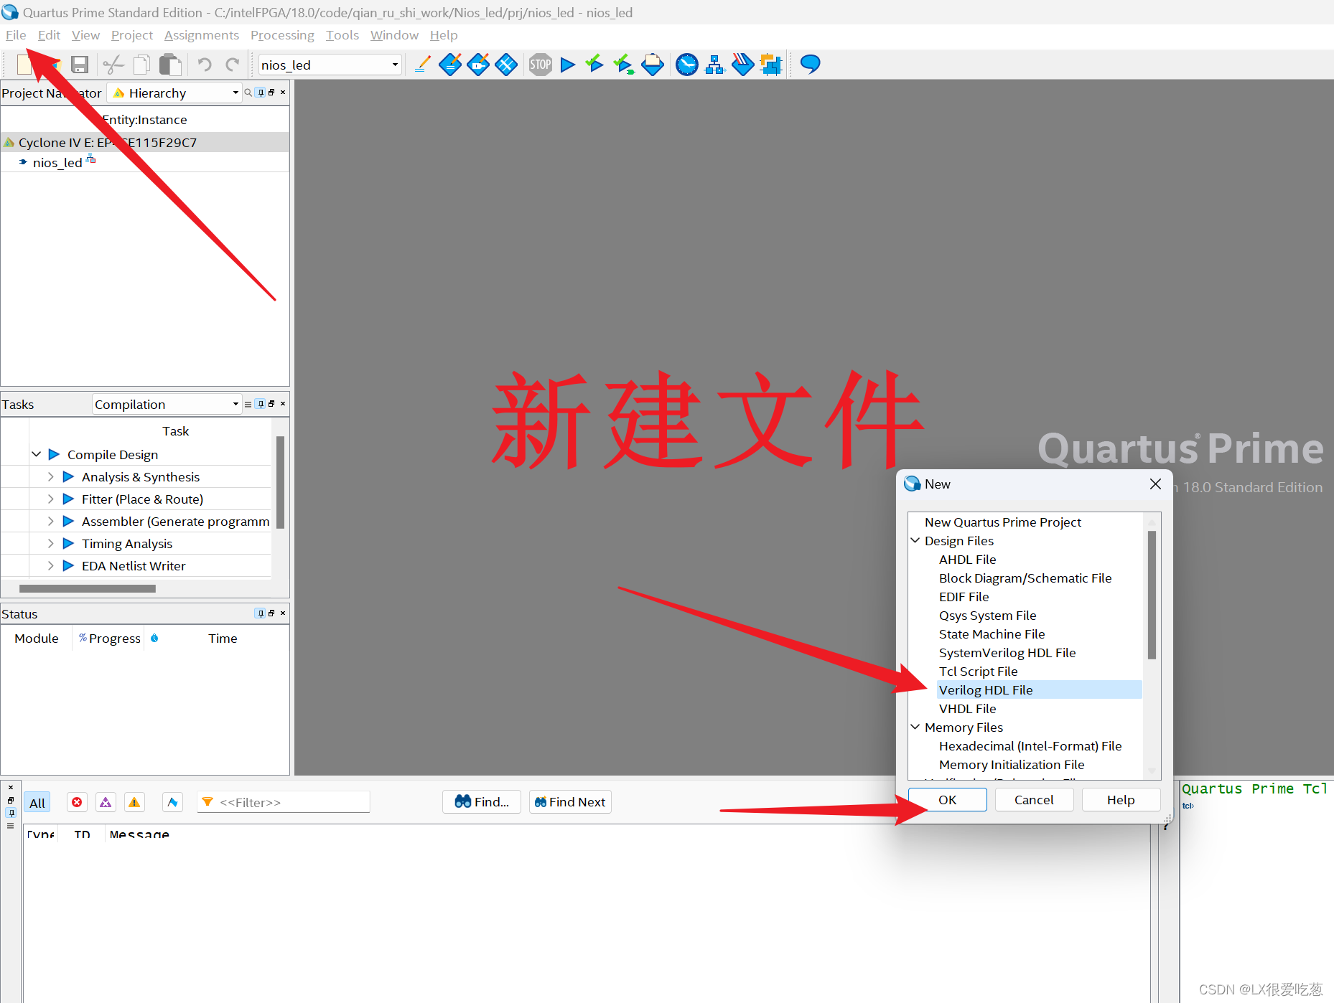
Task: Select Qsys System File entry
Action: (x=987, y=616)
